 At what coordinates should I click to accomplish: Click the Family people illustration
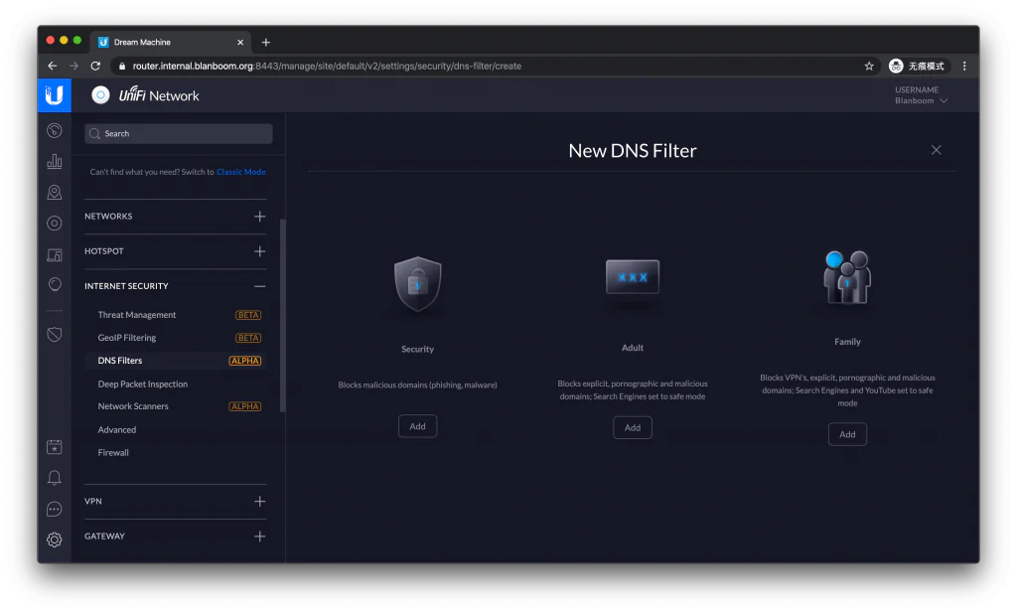(x=847, y=277)
